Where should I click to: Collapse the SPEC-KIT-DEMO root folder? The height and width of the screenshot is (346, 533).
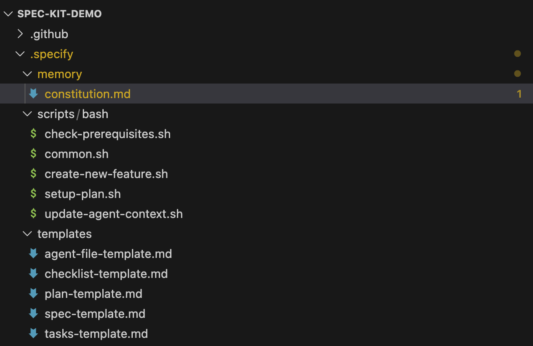8,14
